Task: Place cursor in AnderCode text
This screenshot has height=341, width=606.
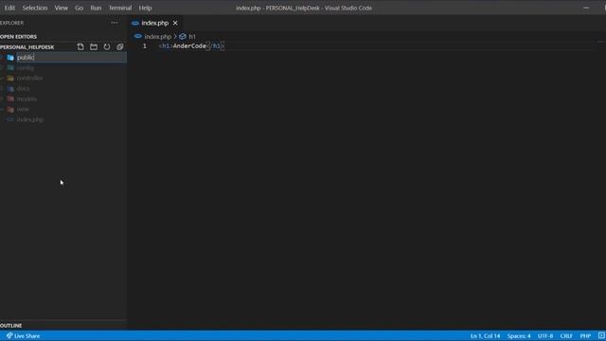Action: 189,46
